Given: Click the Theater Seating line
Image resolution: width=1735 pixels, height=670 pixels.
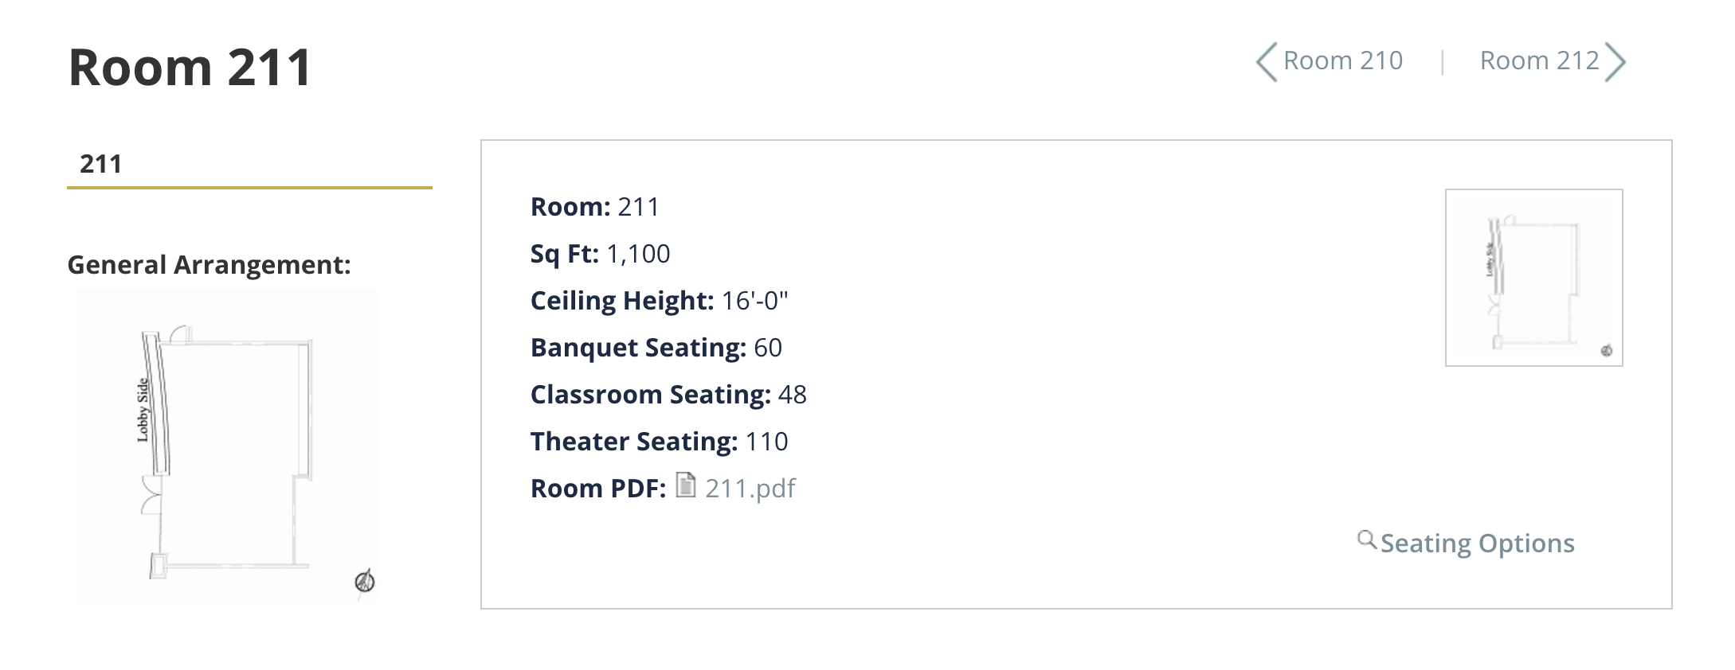Looking at the screenshot, I should click(x=659, y=442).
